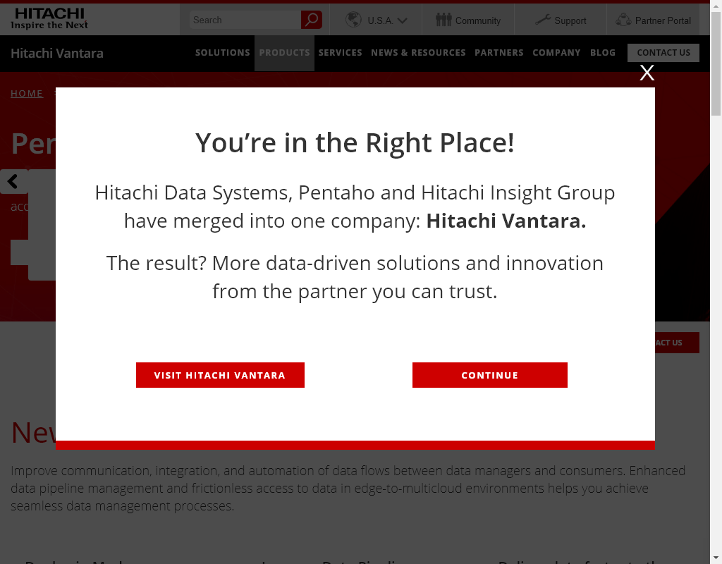This screenshot has width=722, height=564.
Task: Click the "The result? More data-driven solutions" line
Action: (x=355, y=264)
